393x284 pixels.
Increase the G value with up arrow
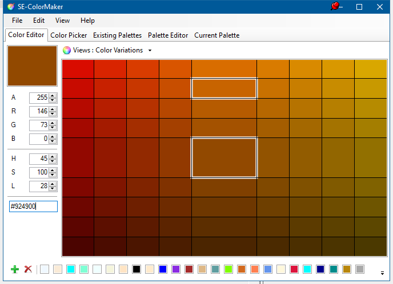[53, 123]
